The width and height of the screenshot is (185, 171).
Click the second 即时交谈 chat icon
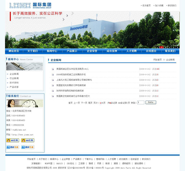pos(28,147)
